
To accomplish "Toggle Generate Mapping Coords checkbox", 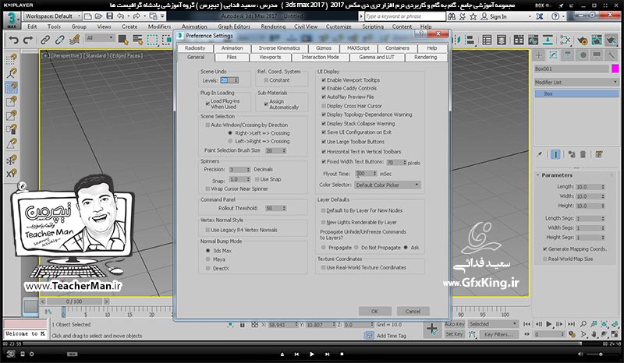I will tap(544, 249).
